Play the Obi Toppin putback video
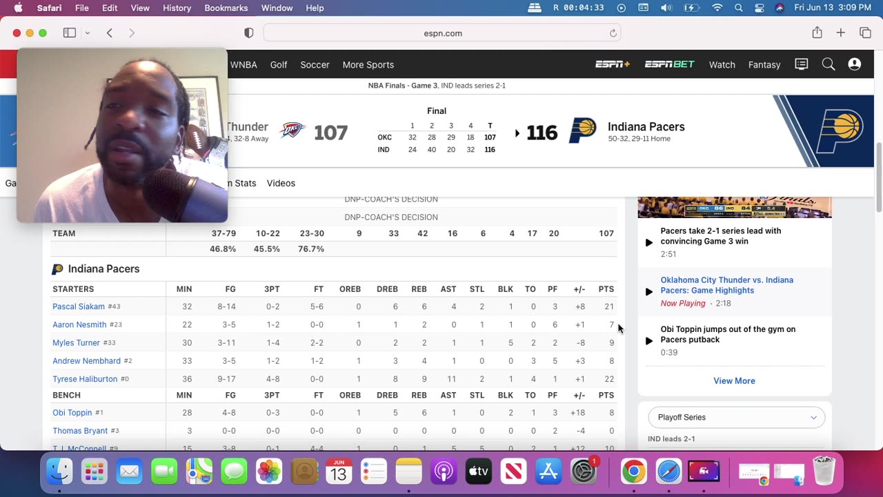Screen dimensions: 883x497 coord(648,340)
